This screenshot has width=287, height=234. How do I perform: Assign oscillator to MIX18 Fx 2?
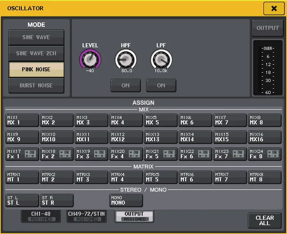pyautogui.click(x=57, y=154)
